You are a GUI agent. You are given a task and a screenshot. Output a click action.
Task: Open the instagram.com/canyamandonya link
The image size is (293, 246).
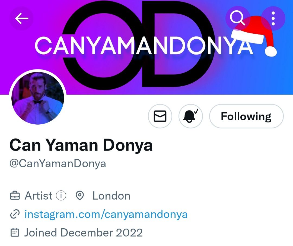click(x=106, y=214)
